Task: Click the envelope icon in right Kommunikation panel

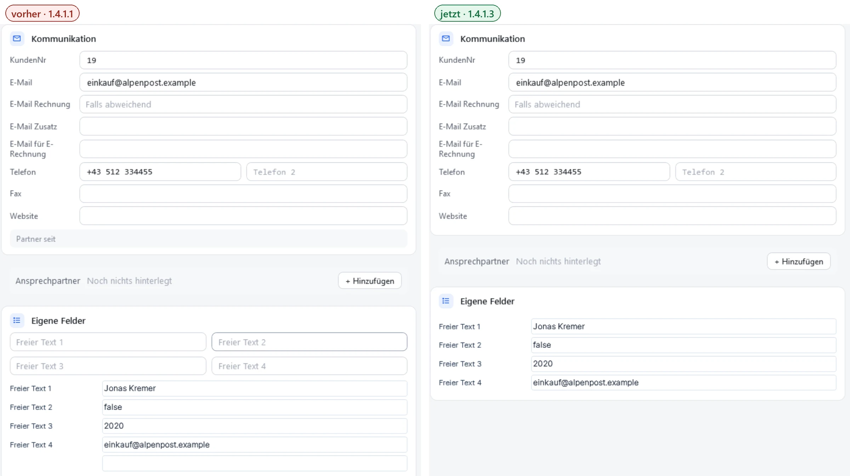Action: click(x=446, y=39)
